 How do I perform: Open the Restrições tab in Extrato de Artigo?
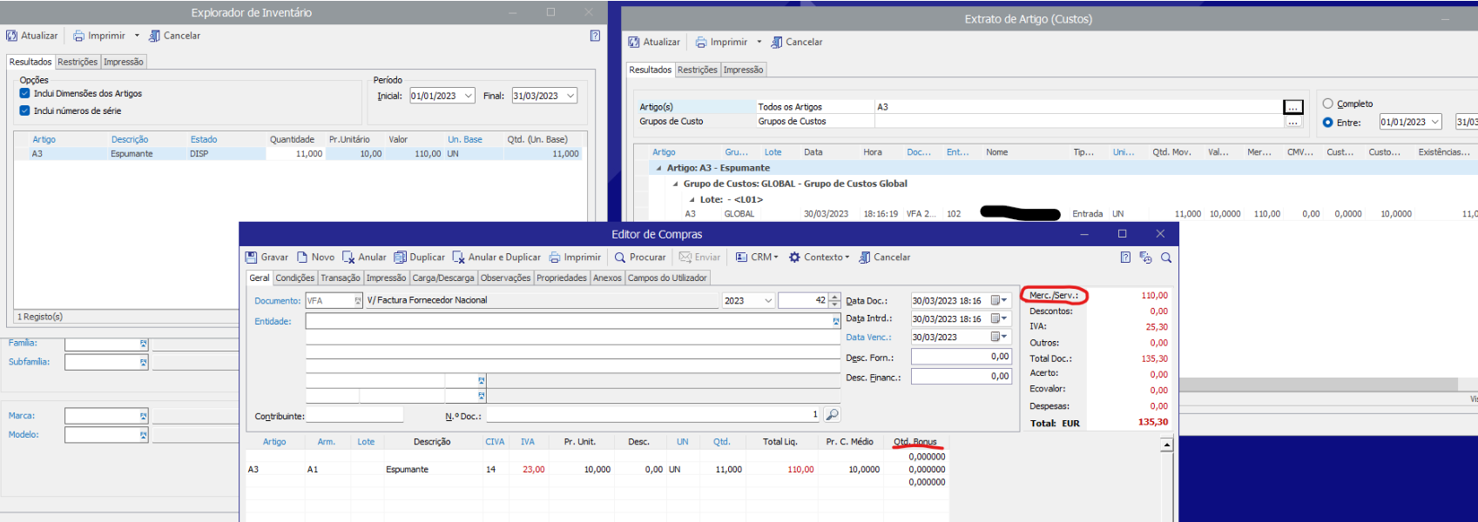click(697, 70)
